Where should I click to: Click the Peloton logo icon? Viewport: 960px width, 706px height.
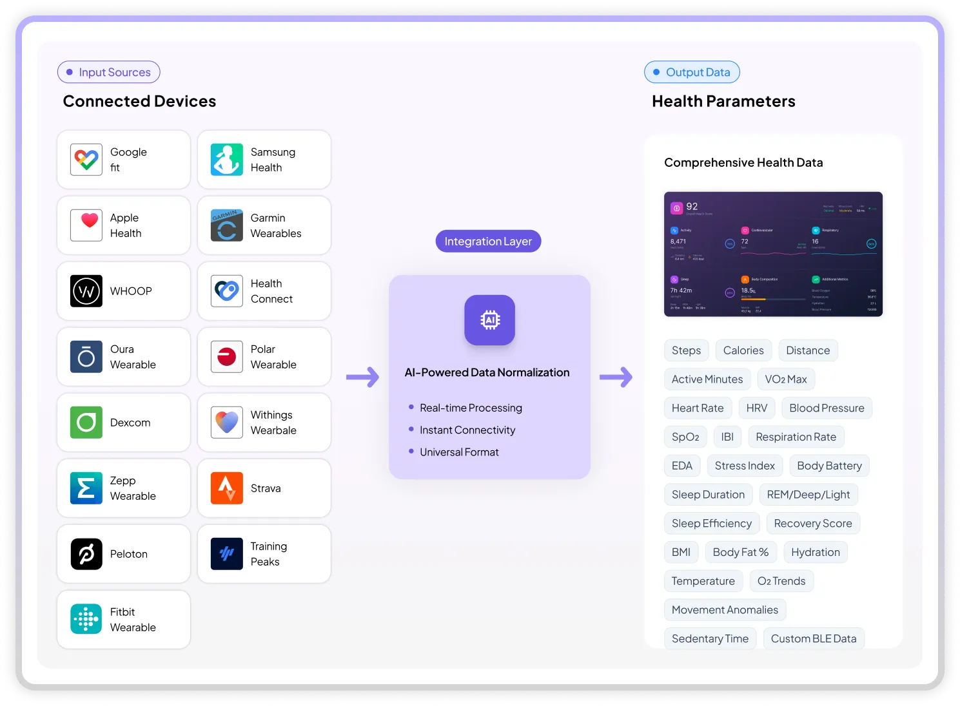[86, 554]
